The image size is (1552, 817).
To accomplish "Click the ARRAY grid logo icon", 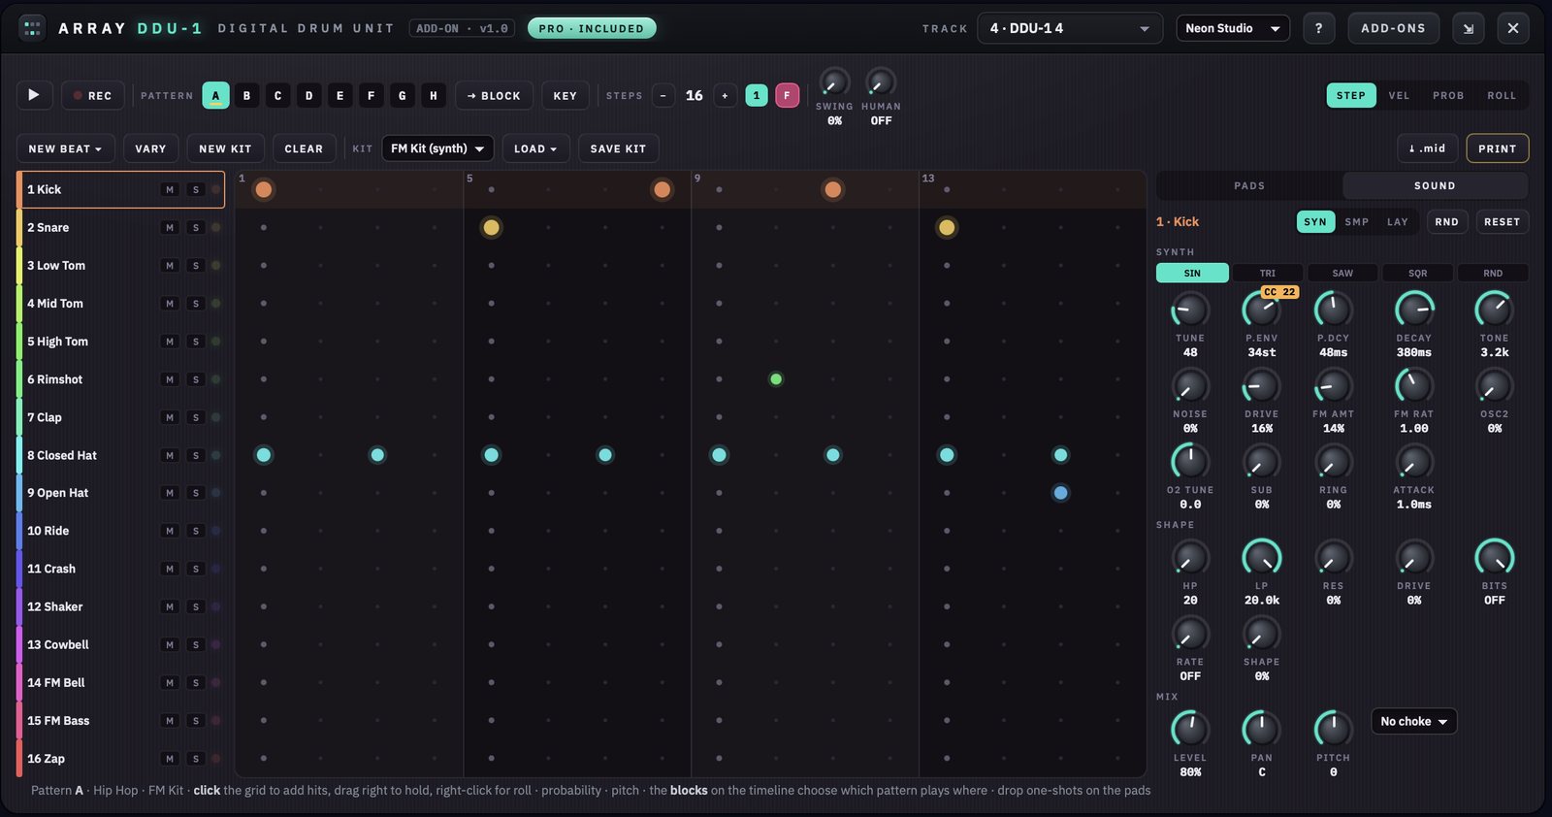I will point(32,28).
